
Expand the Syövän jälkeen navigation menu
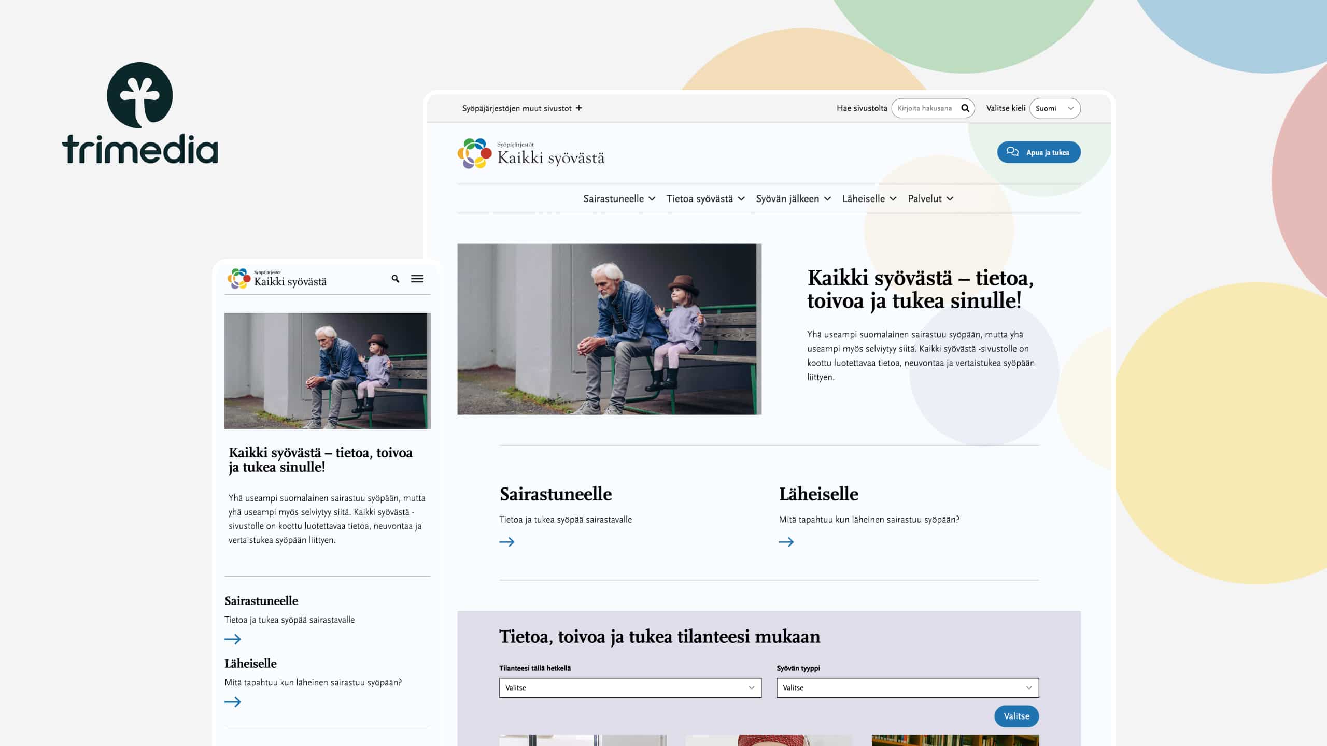794,198
